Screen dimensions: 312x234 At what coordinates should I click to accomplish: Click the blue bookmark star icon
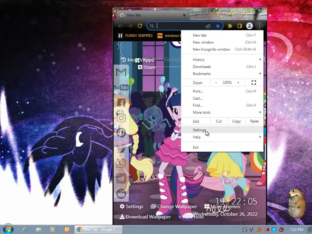(x=218, y=26)
